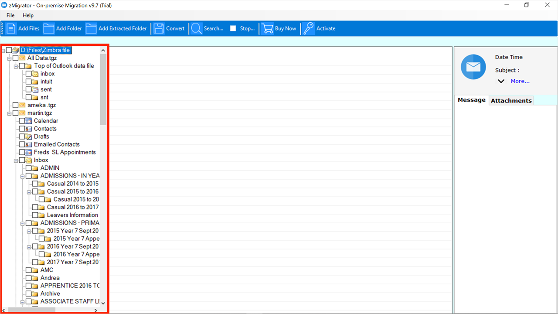Image resolution: width=558 pixels, height=314 pixels.
Task: Click the Freds SL Appointments calendar icon
Action: (29, 152)
